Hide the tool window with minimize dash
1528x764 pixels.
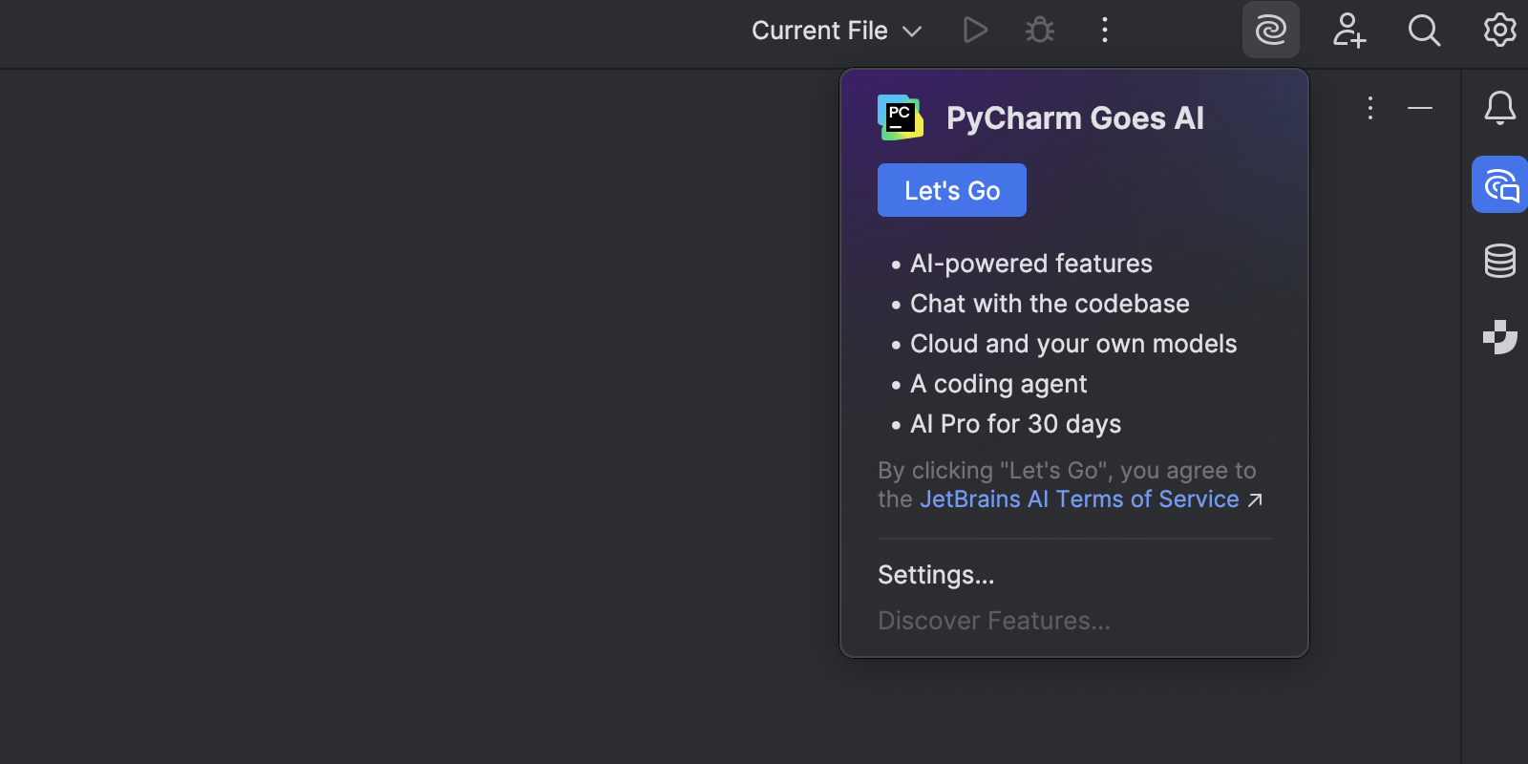click(1420, 108)
